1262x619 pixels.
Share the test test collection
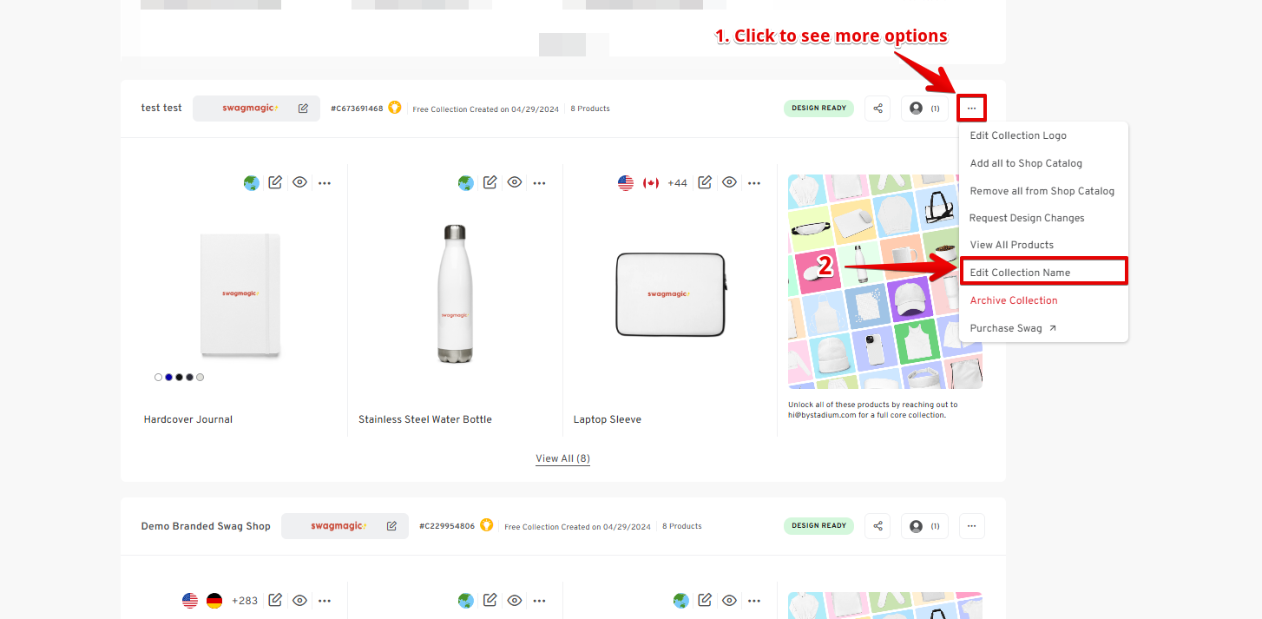pyautogui.click(x=877, y=109)
